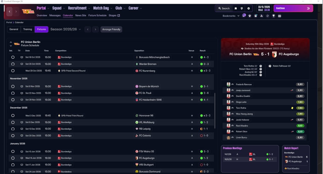Select the Borussia Mönchengladbach fixture radio button

click(13, 57)
